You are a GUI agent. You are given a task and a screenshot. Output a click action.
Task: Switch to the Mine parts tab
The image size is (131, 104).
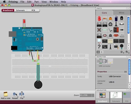point(122,13)
